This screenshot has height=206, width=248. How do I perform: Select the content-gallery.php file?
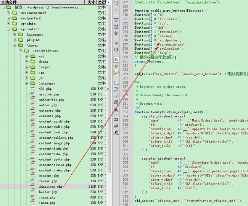click(x=56, y=138)
